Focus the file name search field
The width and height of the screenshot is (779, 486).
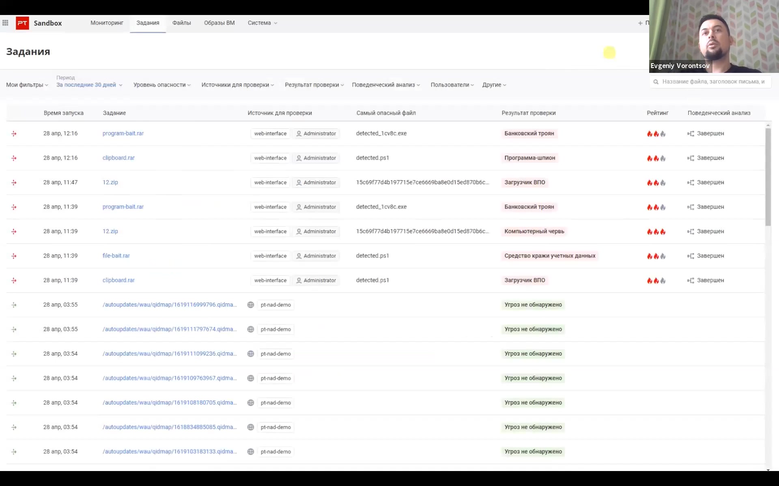pyautogui.click(x=713, y=82)
